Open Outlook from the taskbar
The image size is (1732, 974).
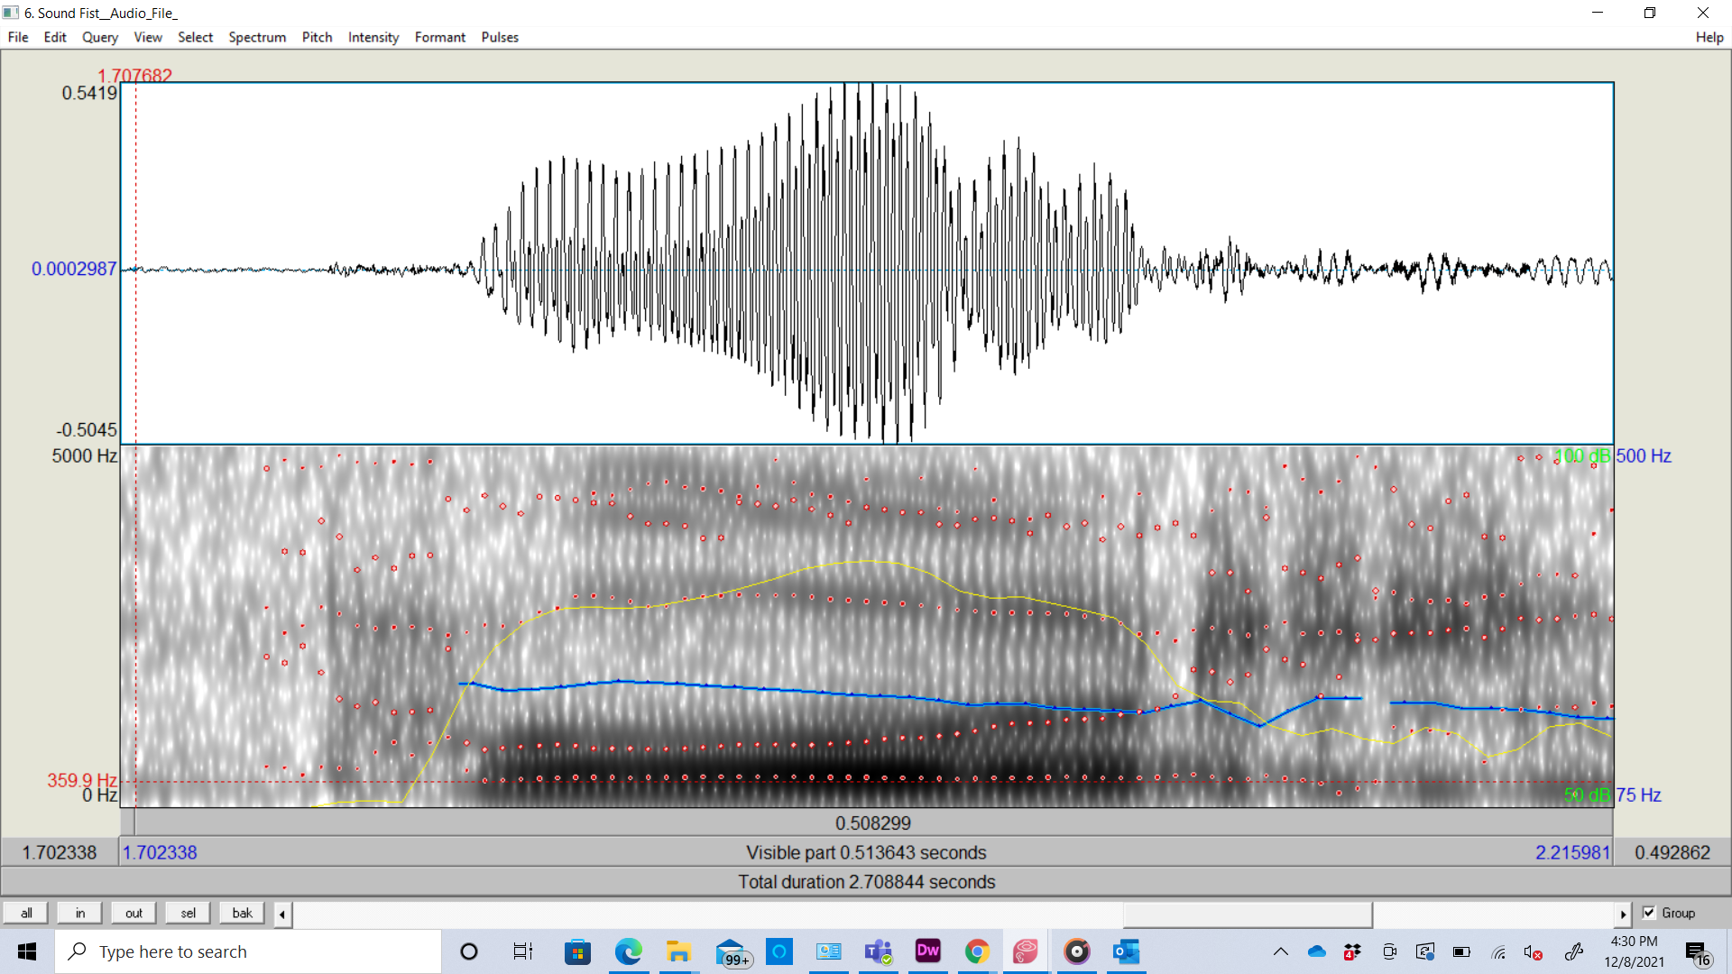pos(1126,951)
